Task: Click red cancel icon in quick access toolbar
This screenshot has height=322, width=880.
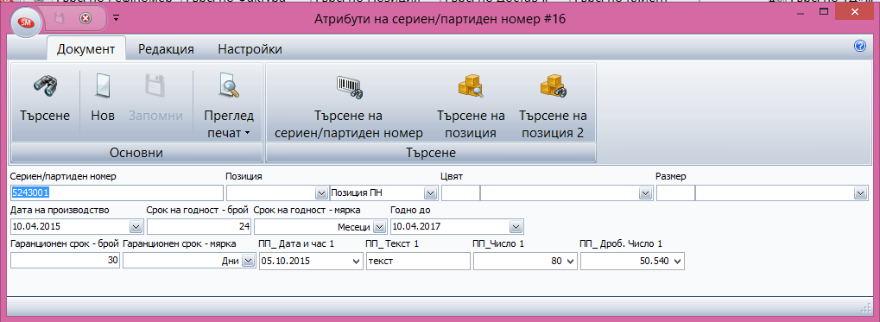Action: click(85, 19)
